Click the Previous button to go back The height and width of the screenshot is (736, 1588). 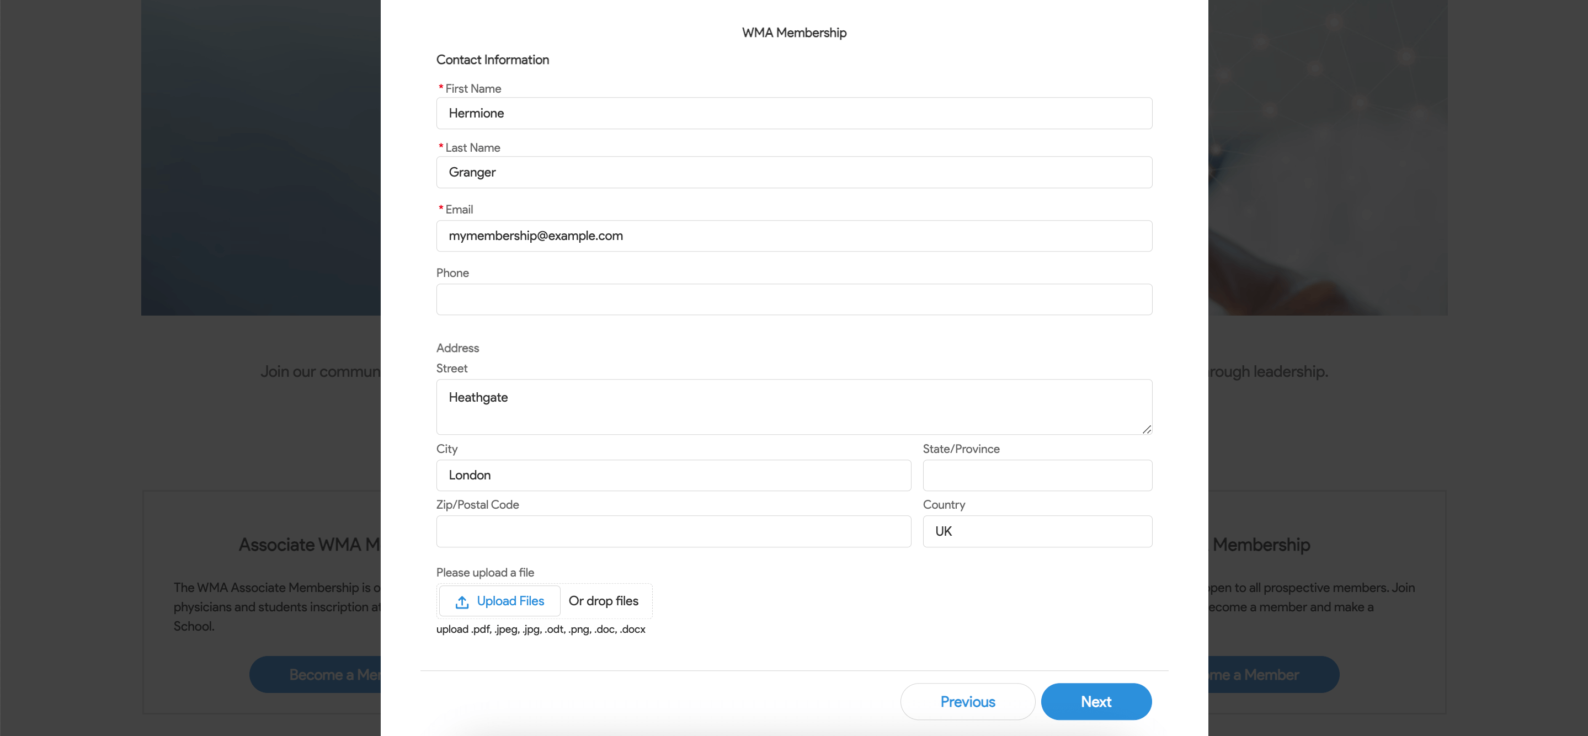968,702
